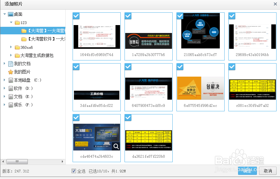
Task: Select the 桌面 tree item label
Action: click(18, 14)
